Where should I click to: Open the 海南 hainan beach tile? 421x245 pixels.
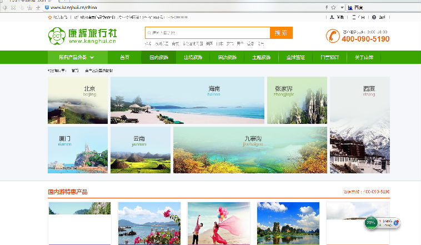187,100
